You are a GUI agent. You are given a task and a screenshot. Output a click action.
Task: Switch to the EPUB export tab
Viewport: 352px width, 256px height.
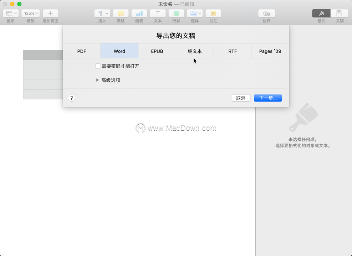tap(157, 51)
